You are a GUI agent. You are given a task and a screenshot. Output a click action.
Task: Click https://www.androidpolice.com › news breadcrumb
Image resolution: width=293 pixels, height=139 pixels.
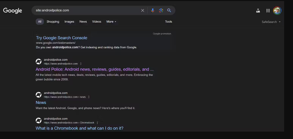(65, 97)
